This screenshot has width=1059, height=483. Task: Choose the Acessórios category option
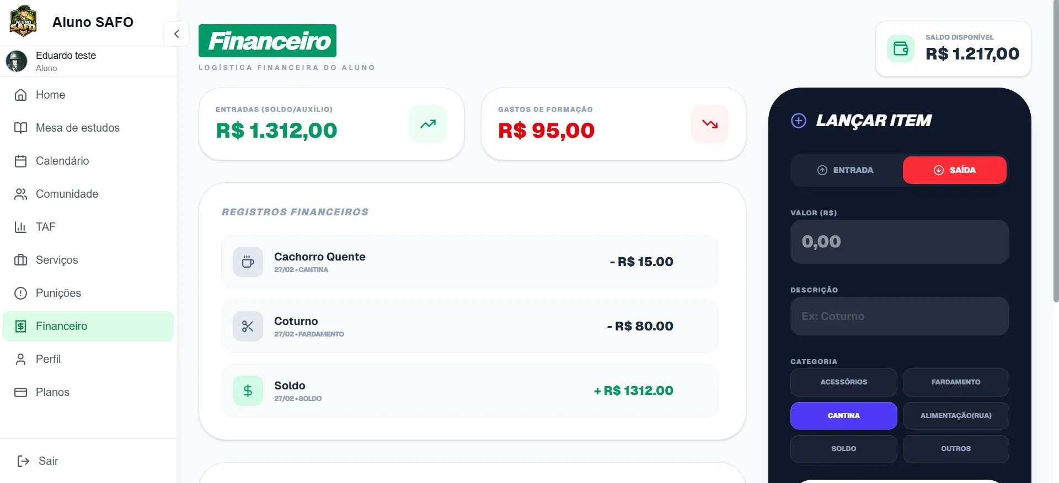843,382
